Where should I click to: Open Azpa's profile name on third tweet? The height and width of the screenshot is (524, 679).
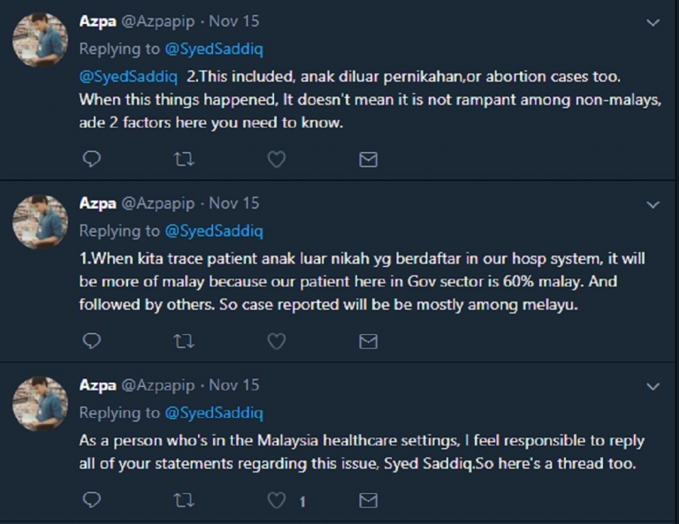[x=98, y=385]
